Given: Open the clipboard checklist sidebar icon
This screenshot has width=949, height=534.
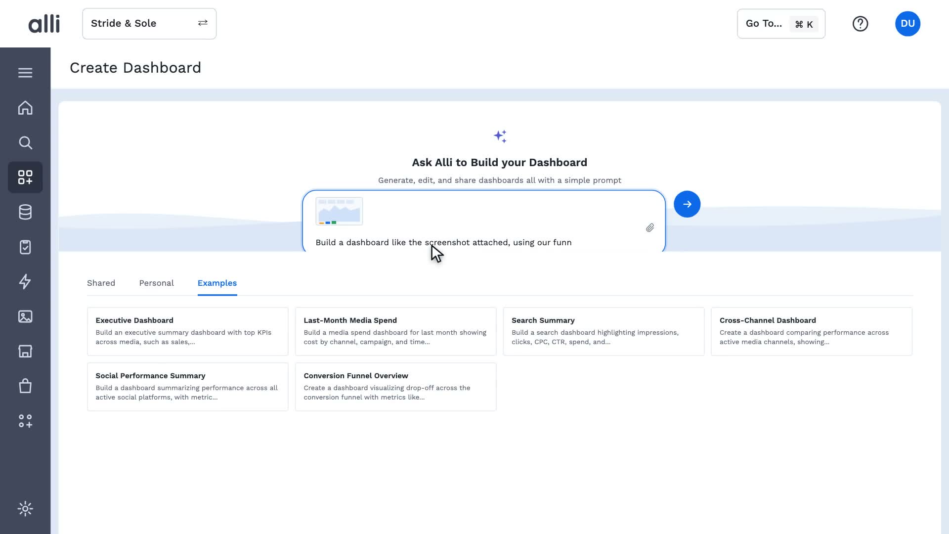Looking at the screenshot, I should [x=25, y=247].
